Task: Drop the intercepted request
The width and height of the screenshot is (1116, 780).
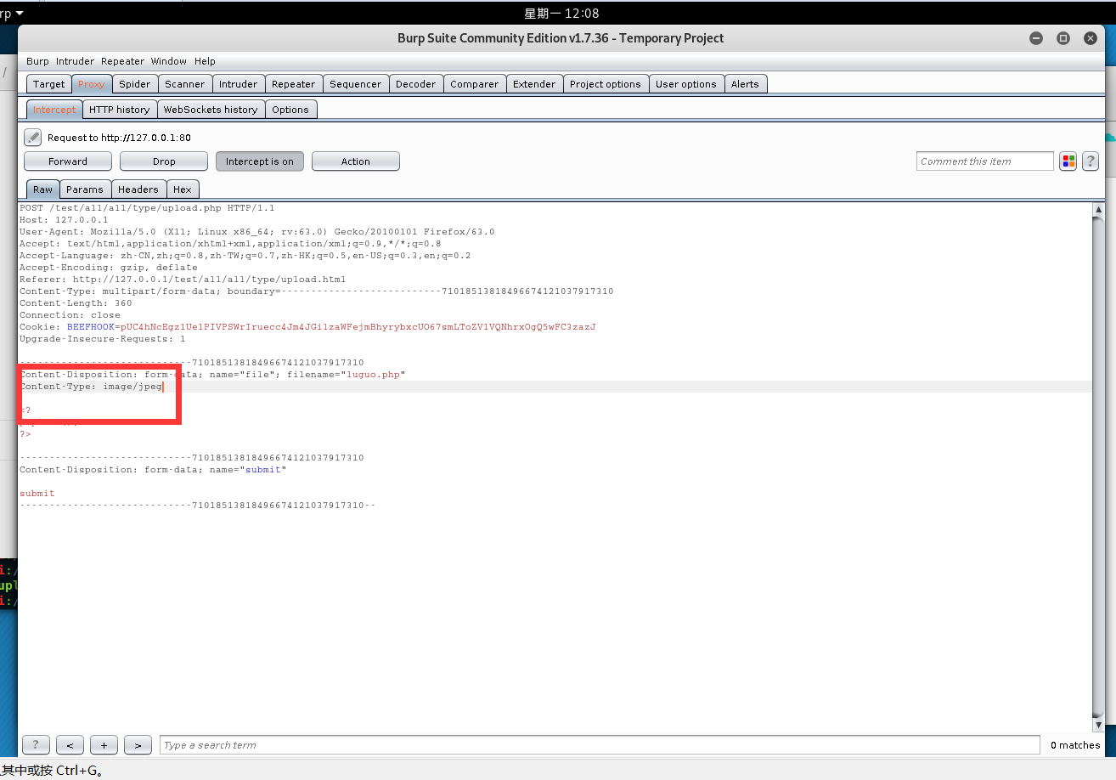Action: [x=164, y=161]
